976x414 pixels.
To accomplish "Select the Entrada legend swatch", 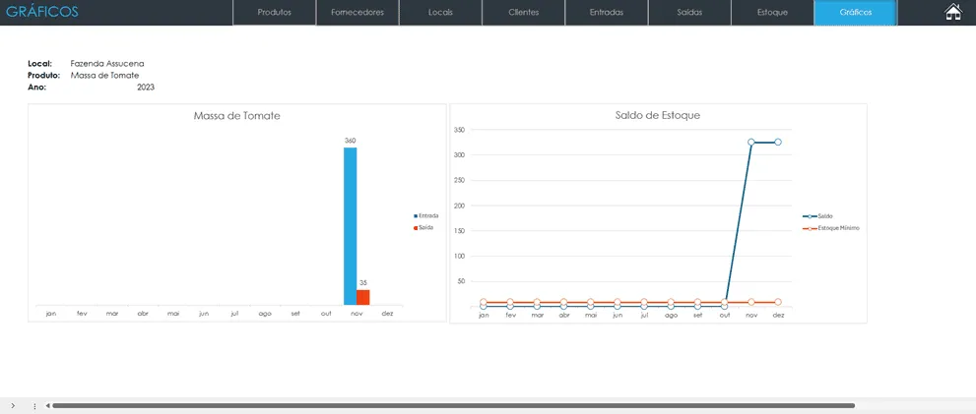I will 416,215.
